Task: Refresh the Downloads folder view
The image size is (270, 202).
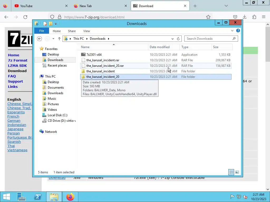Action: point(178,39)
